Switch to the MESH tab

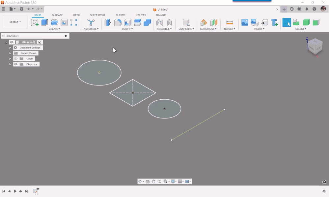pyautogui.click(x=76, y=15)
